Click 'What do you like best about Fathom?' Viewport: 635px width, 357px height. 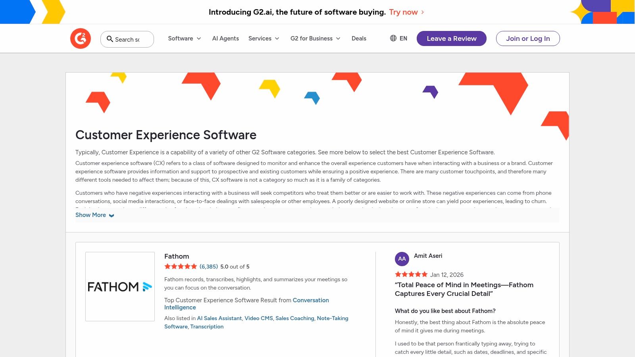coord(445,311)
